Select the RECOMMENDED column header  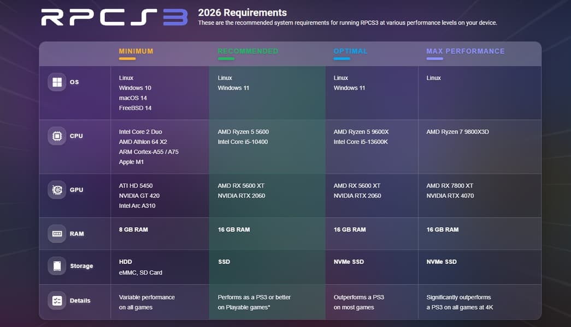[x=248, y=51]
